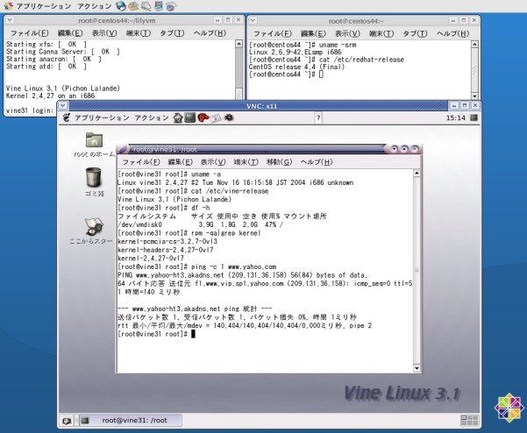Click the dark gear launcher in Vine panel
The height and width of the screenshot is (433, 527).
[x=229, y=117]
